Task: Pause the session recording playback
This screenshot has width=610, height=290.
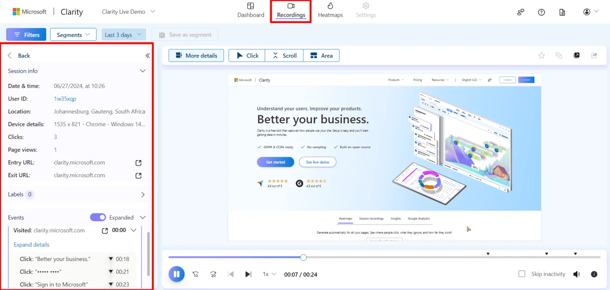Action: [176, 274]
